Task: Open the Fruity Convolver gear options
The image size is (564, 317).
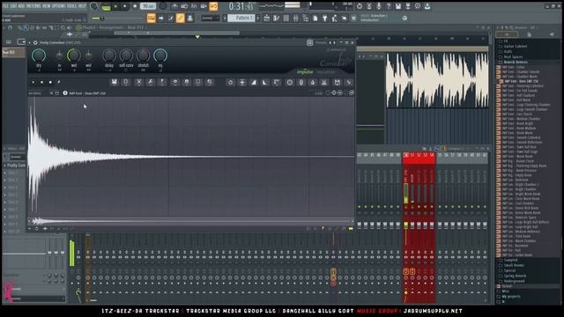Action: (x=35, y=42)
